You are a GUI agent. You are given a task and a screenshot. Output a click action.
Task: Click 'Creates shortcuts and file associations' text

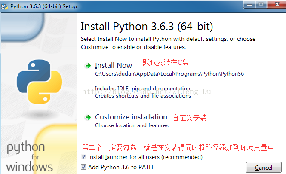coord(143,96)
